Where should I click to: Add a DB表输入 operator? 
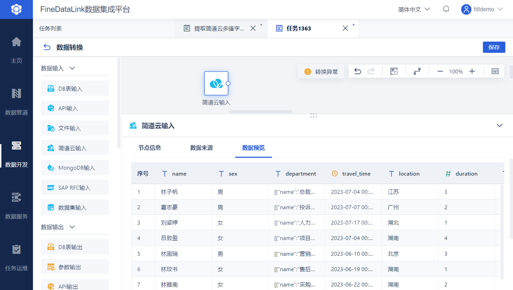pos(75,88)
